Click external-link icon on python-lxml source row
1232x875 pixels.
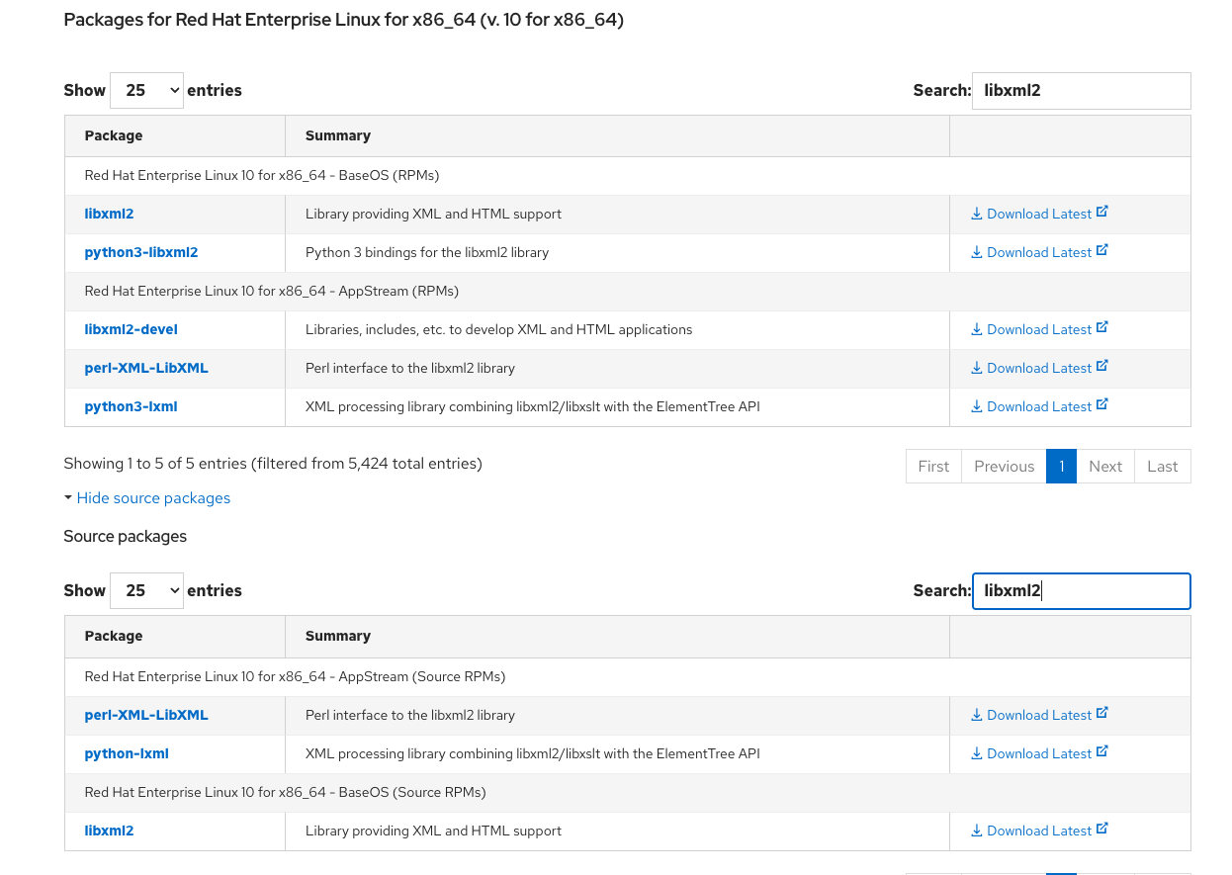[1102, 751]
